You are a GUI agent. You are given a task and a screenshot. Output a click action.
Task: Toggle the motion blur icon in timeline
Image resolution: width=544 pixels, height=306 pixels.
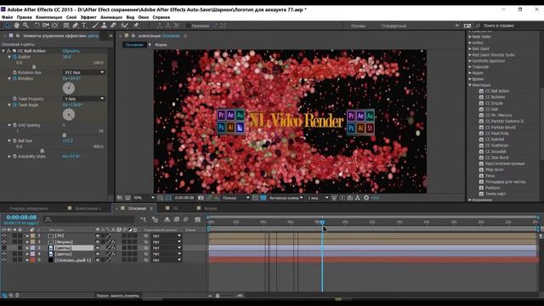(x=185, y=219)
